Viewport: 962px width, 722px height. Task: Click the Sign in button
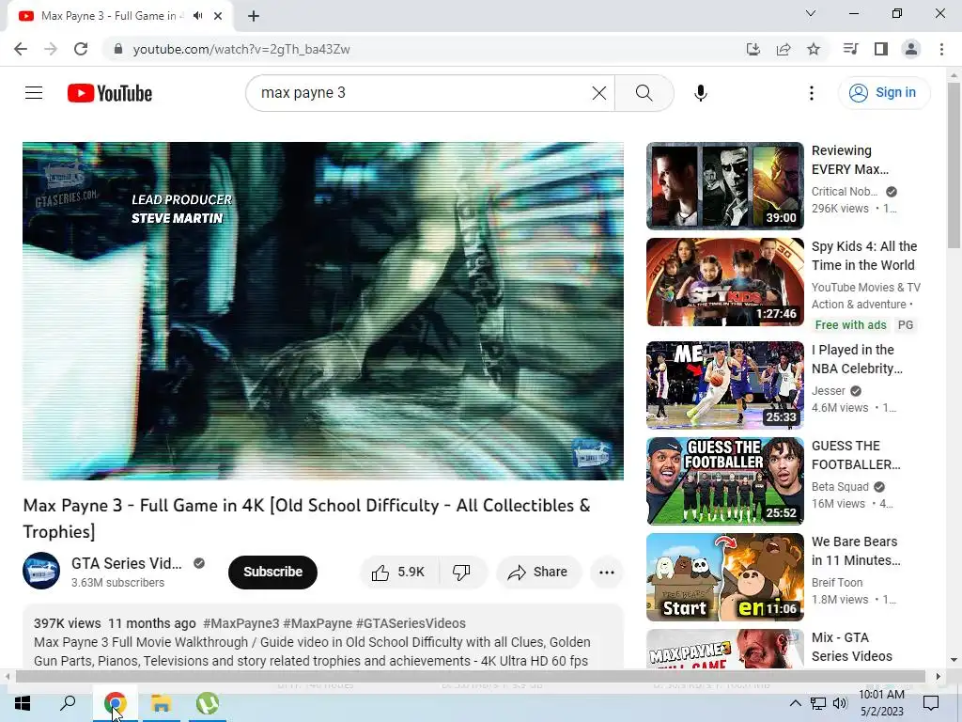click(x=884, y=93)
